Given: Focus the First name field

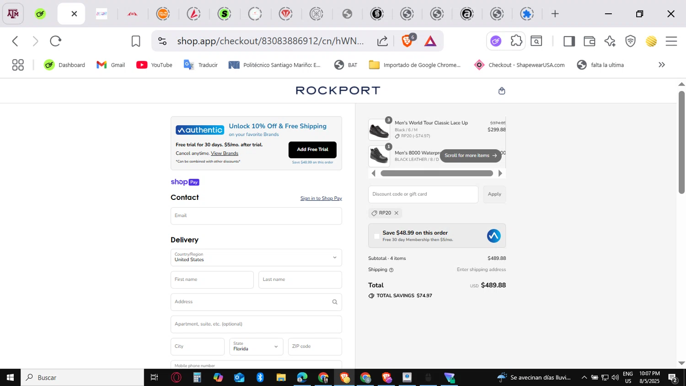Looking at the screenshot, I should tap(212, 280).
